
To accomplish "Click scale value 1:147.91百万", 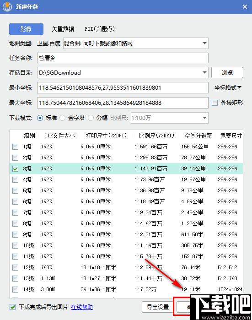I will pos(151,168).
